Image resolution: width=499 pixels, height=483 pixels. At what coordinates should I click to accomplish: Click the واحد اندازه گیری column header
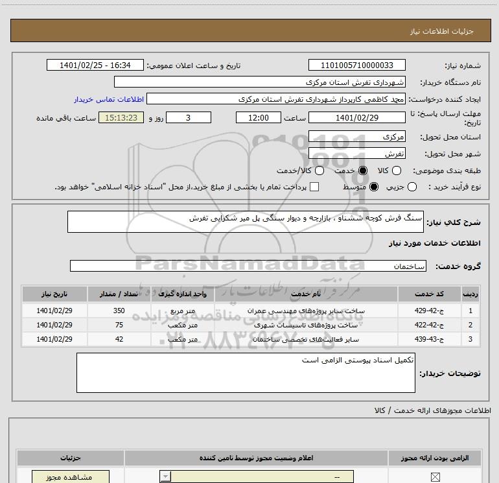[x=182, y=294]
